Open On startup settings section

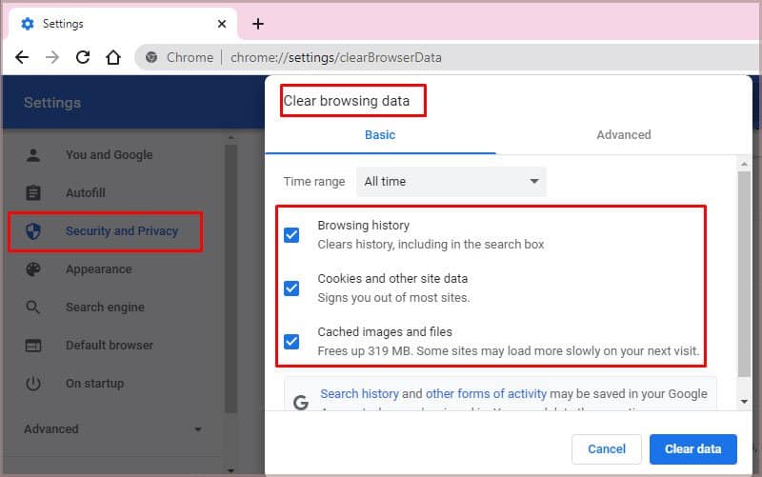94,384
